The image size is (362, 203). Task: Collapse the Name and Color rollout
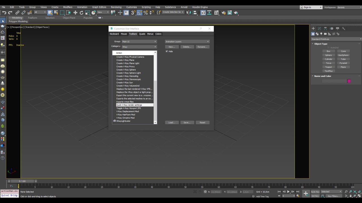pos(322,76)
